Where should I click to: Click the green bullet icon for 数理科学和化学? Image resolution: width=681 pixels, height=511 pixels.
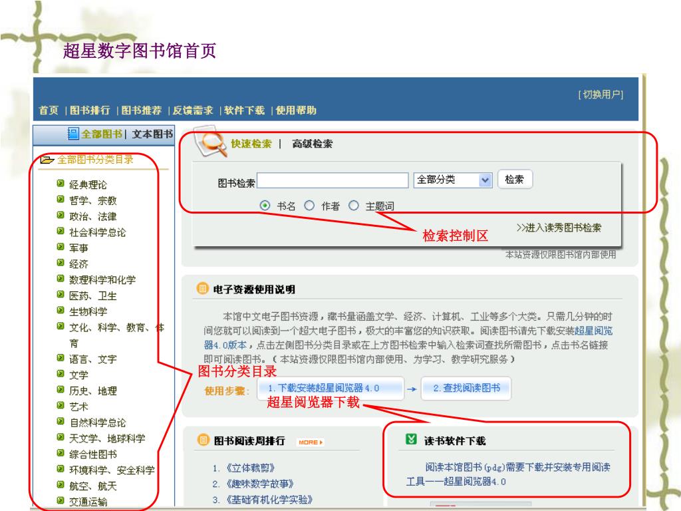[61, 279]
